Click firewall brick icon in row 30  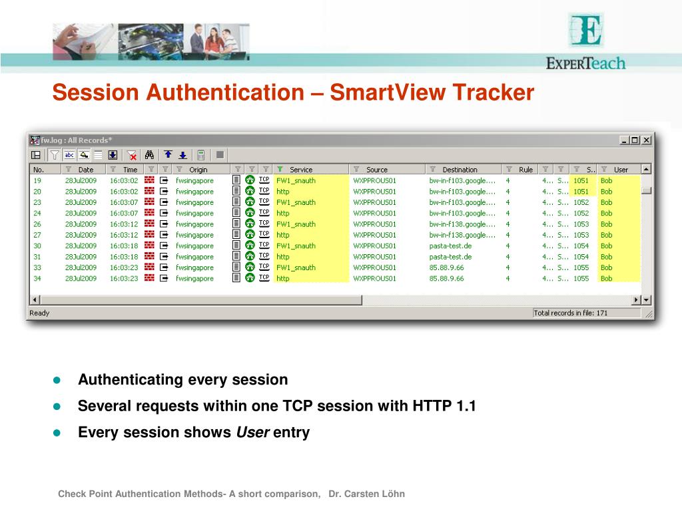[x=149, y=245]
